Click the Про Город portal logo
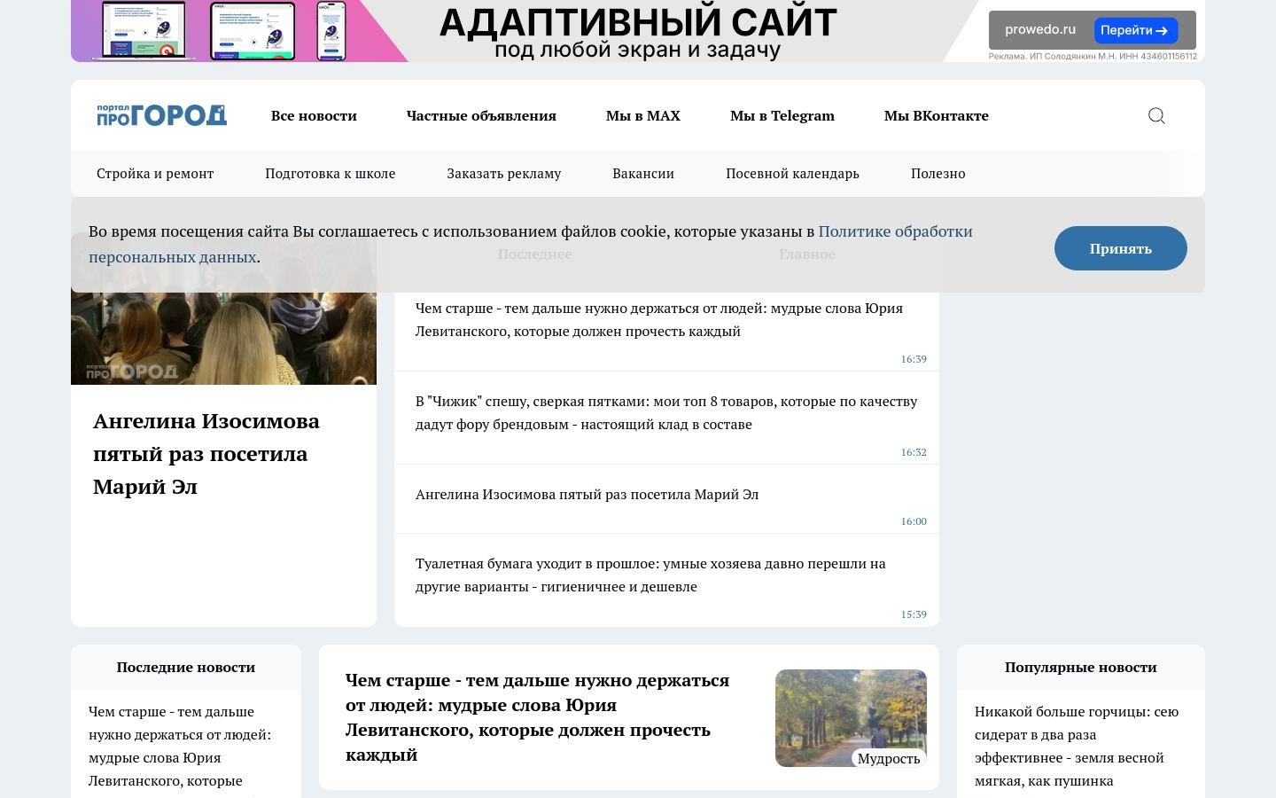The image size is (1276, 798). click(x=162, y=115)
